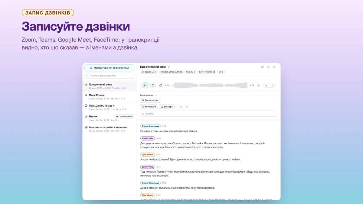Open Налаштування транскрипції settings
The image size is (363, 204).
point(109,68)
